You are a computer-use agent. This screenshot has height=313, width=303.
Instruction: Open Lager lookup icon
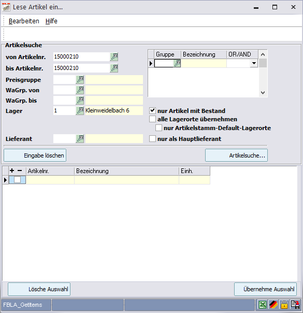click(x=80, y=110)
